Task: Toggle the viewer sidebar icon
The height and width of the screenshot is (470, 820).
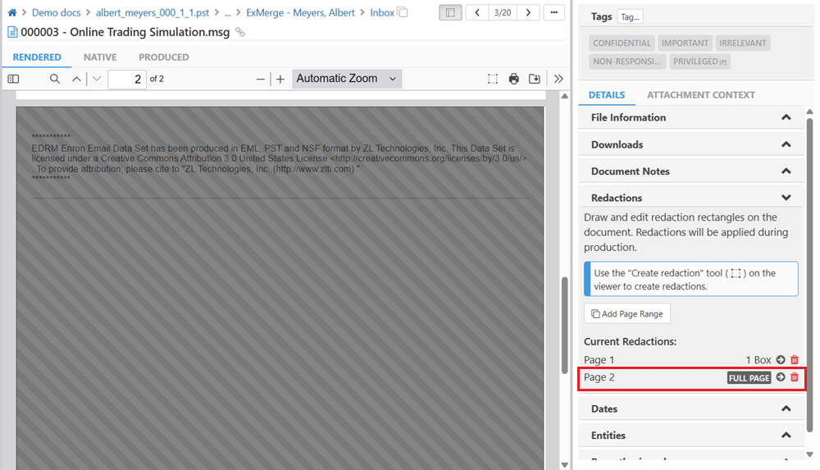Action: coord(14,79)
